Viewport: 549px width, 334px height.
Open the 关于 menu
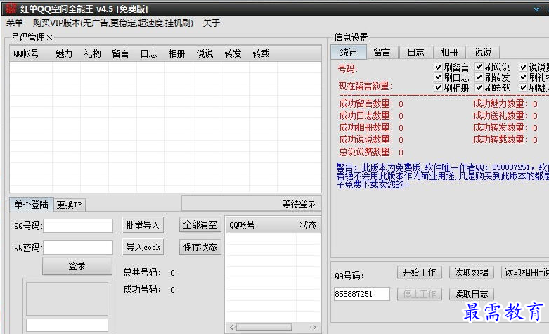point(212,23)
